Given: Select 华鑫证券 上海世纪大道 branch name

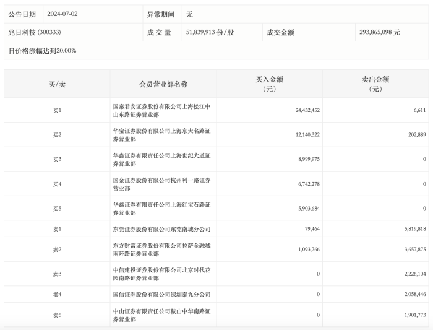Looking at the screenshot, I should point(161,160).
